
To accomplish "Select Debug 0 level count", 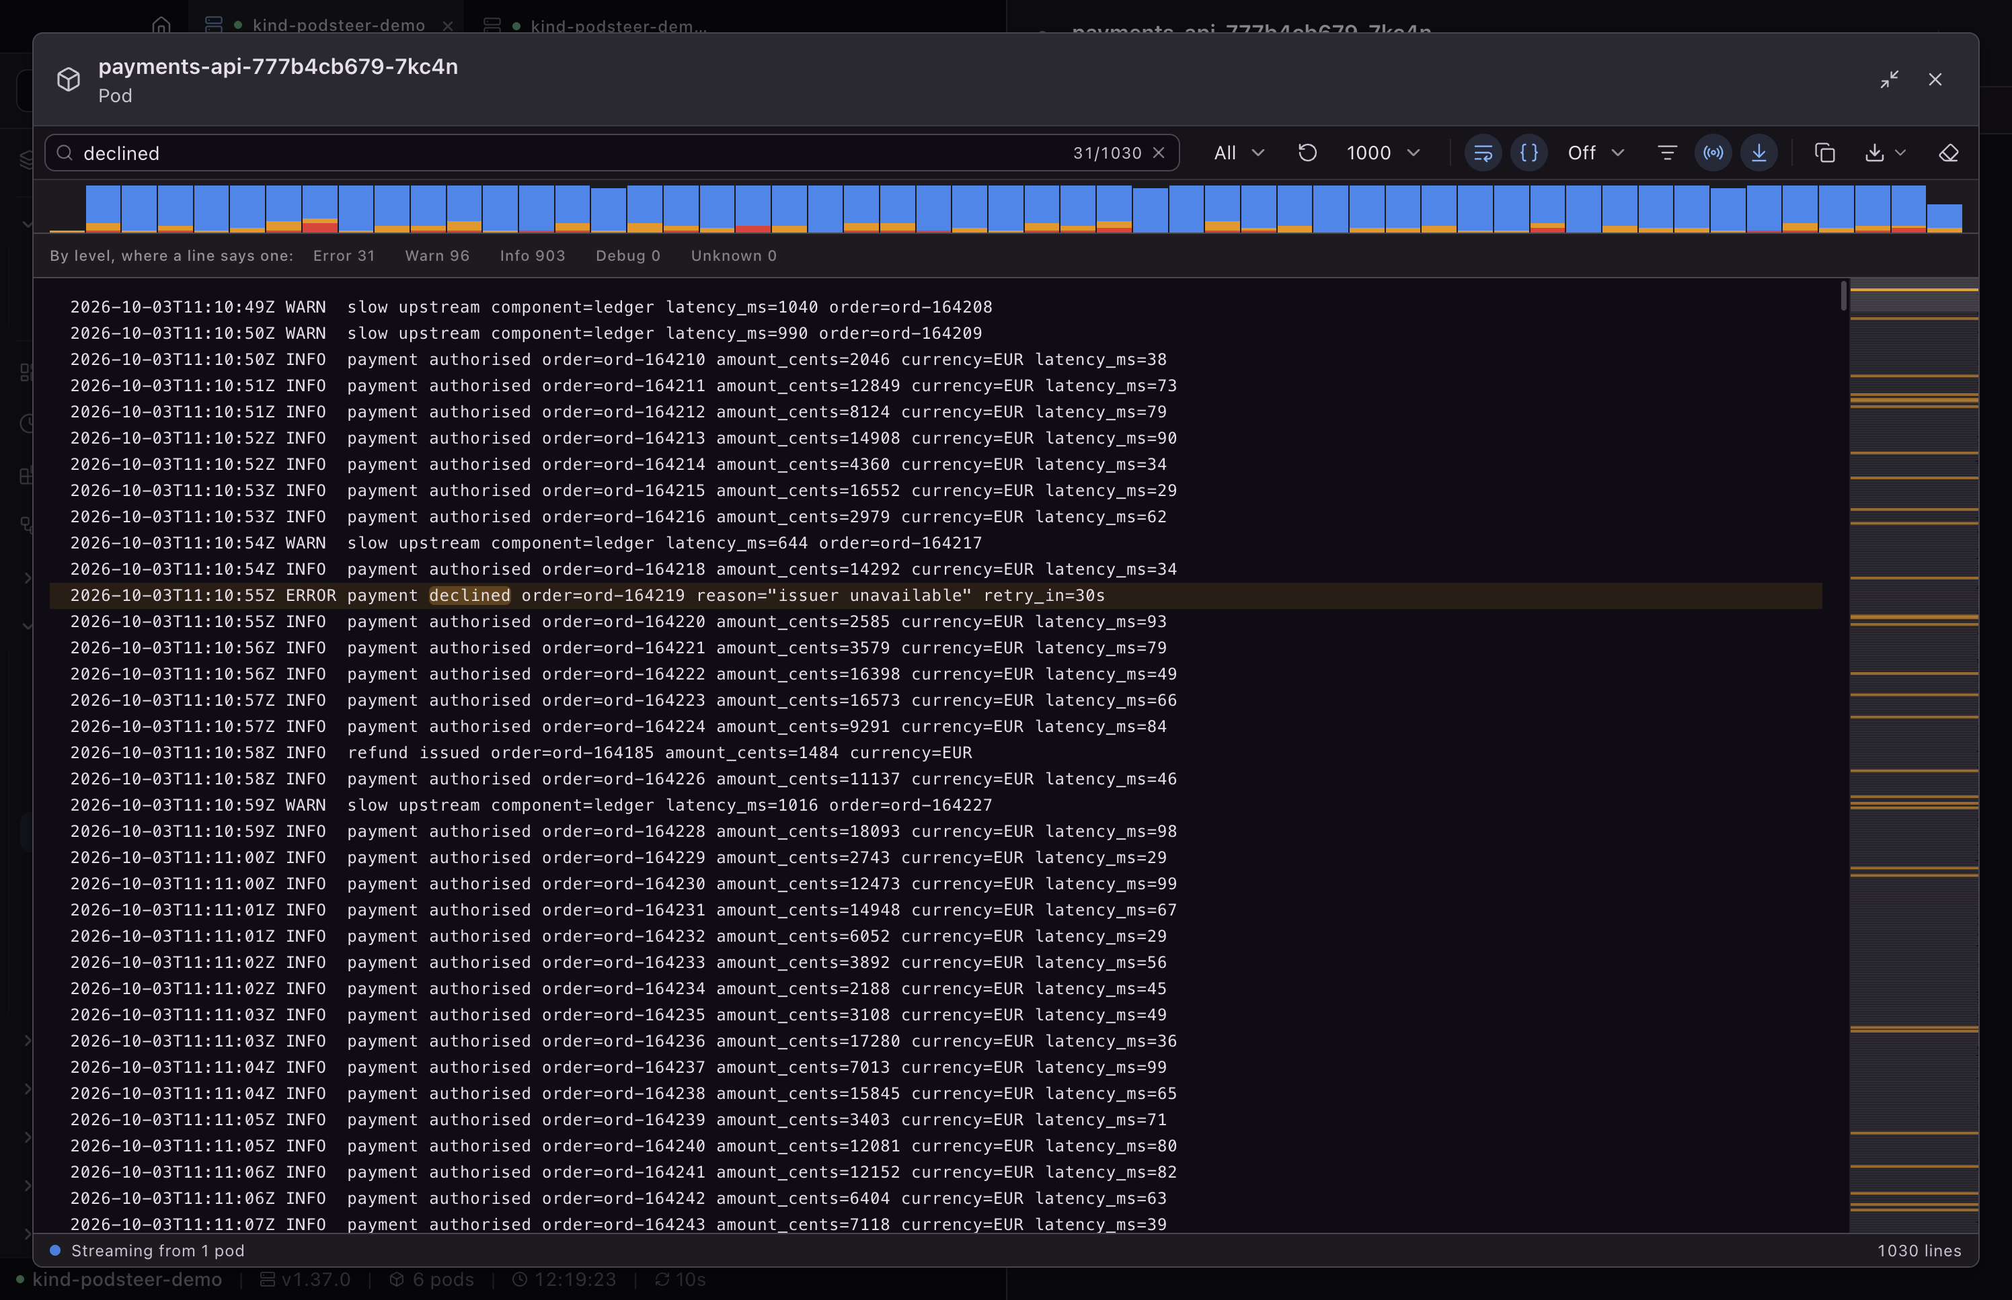I will coord(628,256).
